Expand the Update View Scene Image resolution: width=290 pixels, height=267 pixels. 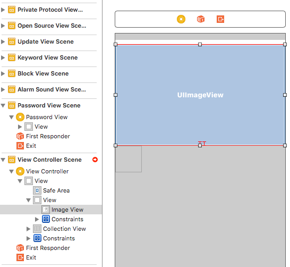(x=3, y=41)
